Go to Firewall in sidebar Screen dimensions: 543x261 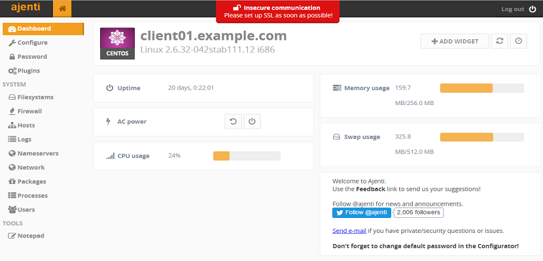click(x=30, y=112)
